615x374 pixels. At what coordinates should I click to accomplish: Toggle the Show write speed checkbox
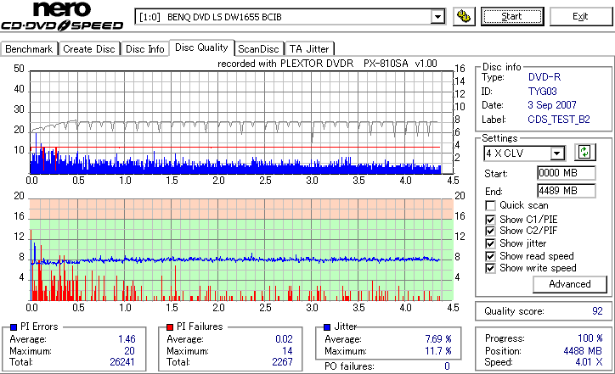coord(490,268)
